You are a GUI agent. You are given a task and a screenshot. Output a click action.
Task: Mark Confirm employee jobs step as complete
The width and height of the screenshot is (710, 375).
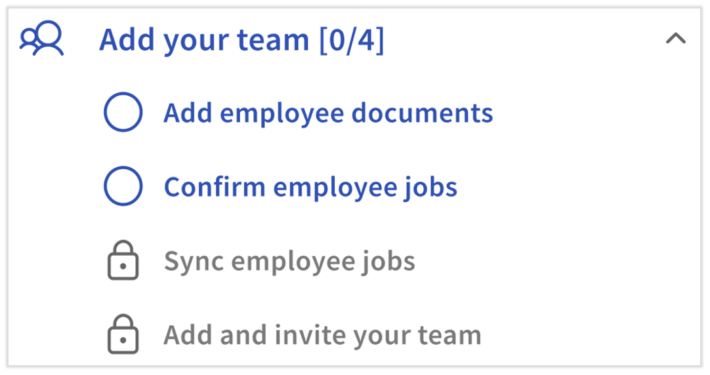123,187
